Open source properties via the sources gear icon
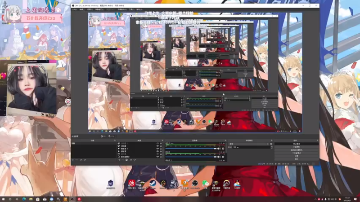360x202 pixels. [126, 160]
